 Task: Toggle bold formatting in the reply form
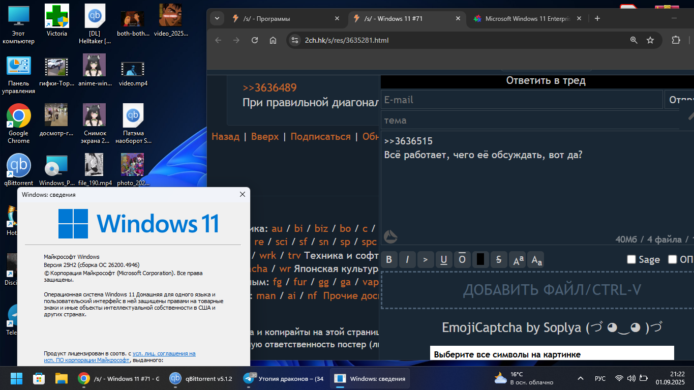click(389, 259)
